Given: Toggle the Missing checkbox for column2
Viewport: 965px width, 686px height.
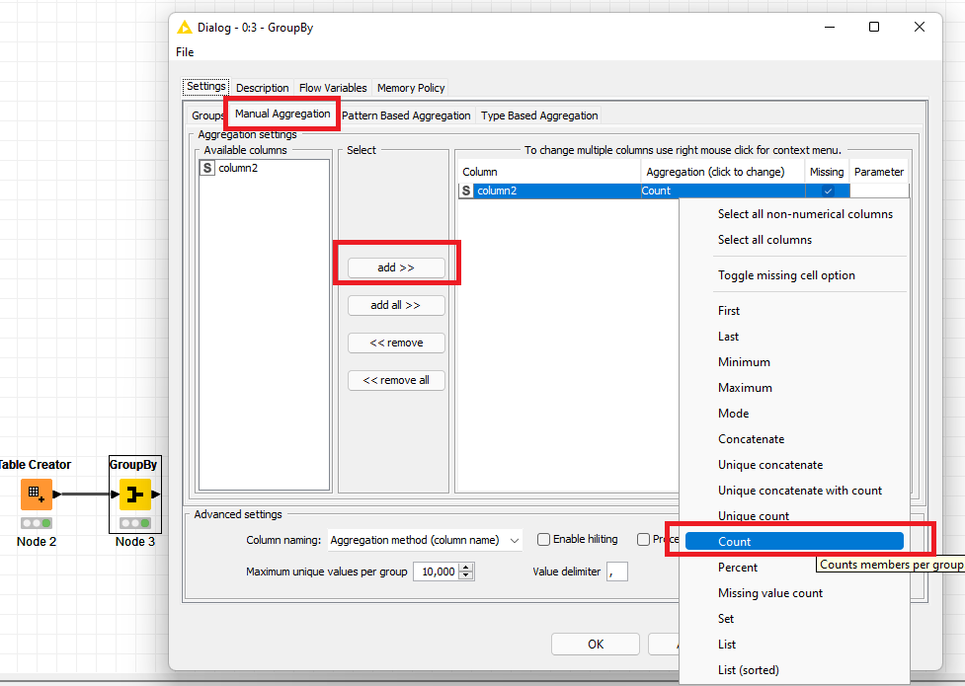Looking at the screenshot, I should click(x=828, y=191).
